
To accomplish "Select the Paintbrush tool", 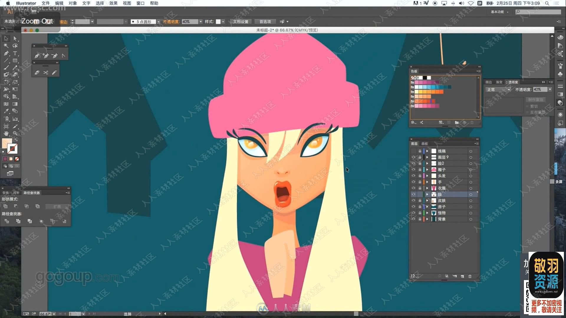I will pyautogui.click(x=6, y=68).
